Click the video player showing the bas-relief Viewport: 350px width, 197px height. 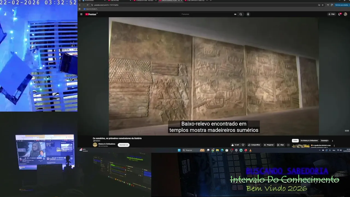[214, 76]
